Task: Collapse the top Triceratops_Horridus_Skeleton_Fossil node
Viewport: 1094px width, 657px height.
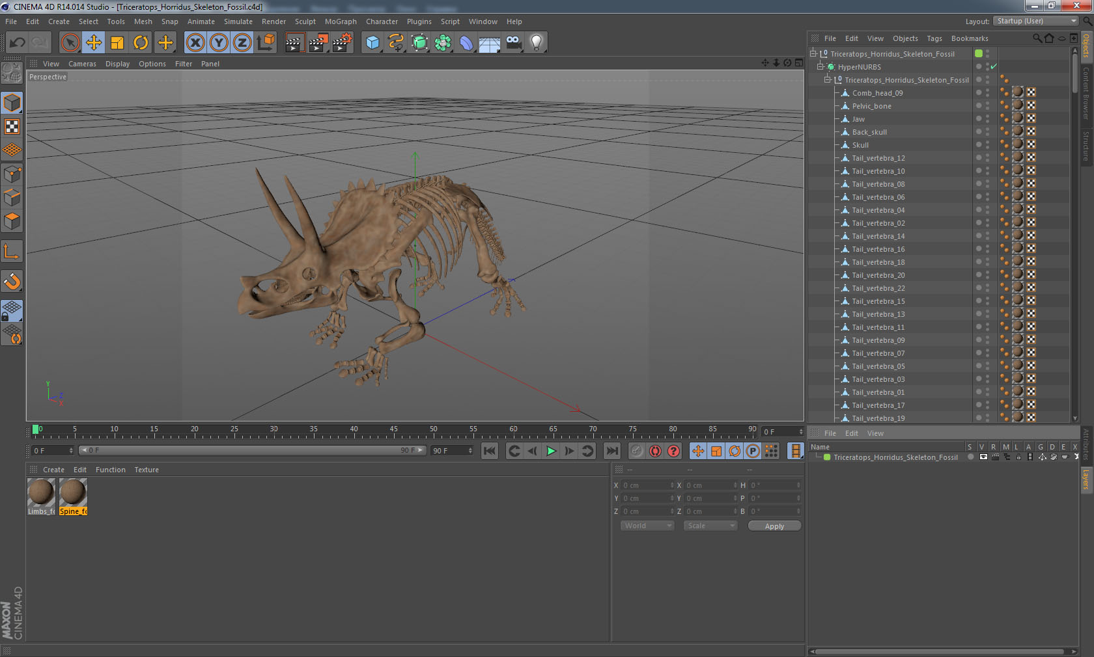Action: [813, 53]
